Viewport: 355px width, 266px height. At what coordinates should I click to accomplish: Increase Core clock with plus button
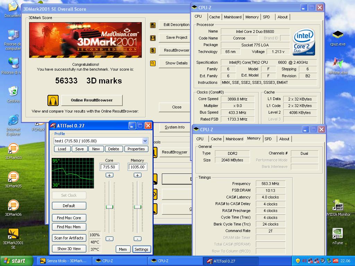click(110, 175)
